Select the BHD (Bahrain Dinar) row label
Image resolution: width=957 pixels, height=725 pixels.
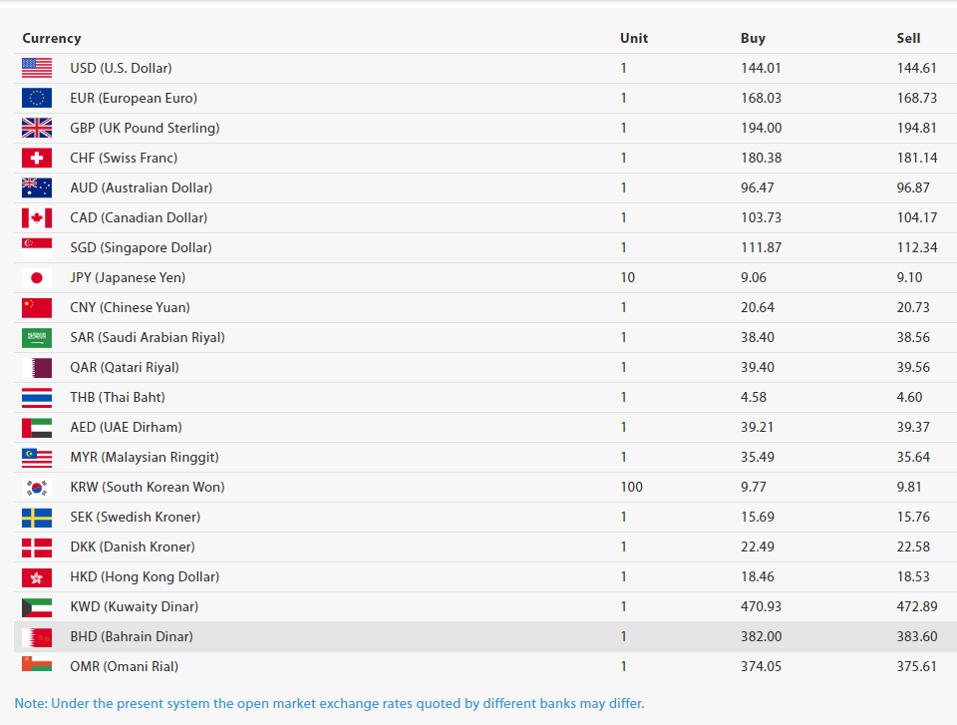coord(132,636)
